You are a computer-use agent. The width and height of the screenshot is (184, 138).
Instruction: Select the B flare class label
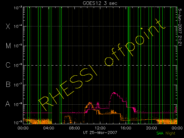(x=8, y=84)
